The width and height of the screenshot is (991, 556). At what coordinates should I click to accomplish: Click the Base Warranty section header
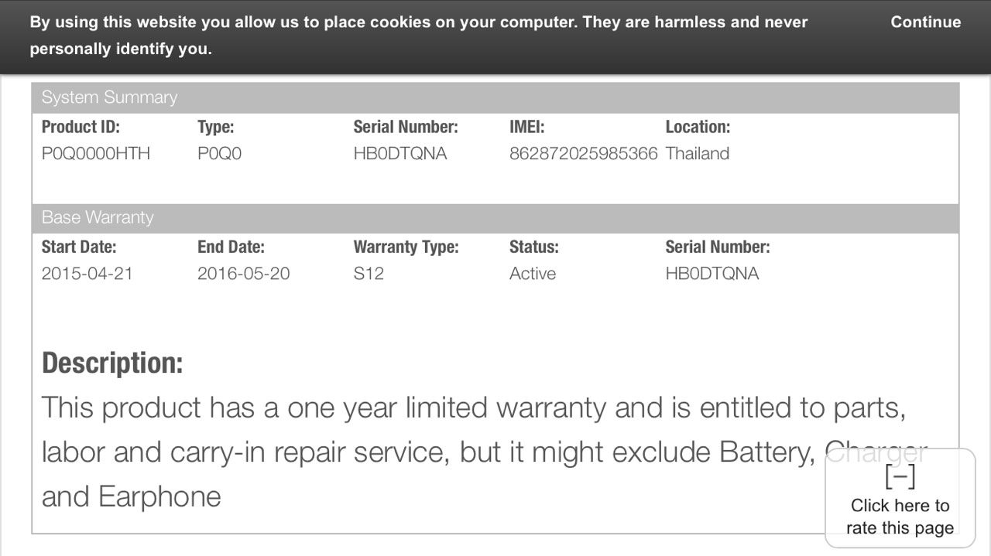tap(98, 218)
